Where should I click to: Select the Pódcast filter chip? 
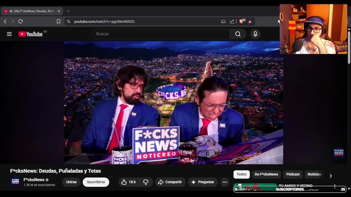click(x=293, y=174)
